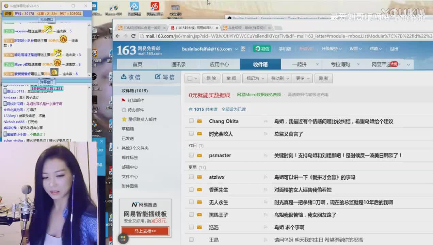The width and height of the screenshot is (433, 245).
Task: Click gift window scroll-up arrow in 弹幕助手
Action: [90, 24]
